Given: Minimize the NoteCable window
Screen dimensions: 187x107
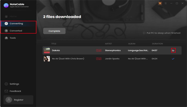Looking at the screenshot, I should coord(171,3).
